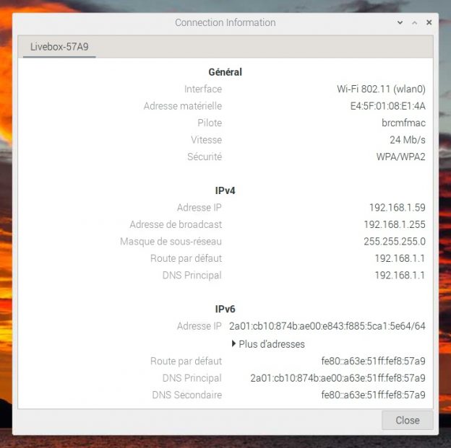Viewport: 451px width, 448px height.
Task: Minimize window using down-chevron title bar icon
Action: pos(400,23)
